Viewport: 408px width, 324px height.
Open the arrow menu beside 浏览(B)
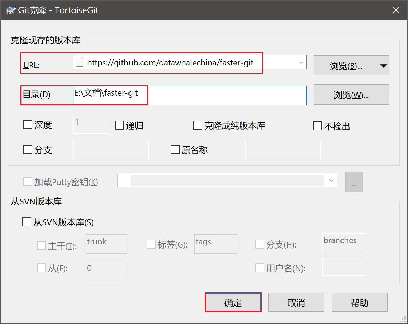[x=384, y=65]
